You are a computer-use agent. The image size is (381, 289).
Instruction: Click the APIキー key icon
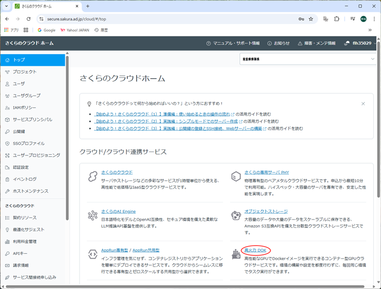pyautogui.click(x=7, y=254)
